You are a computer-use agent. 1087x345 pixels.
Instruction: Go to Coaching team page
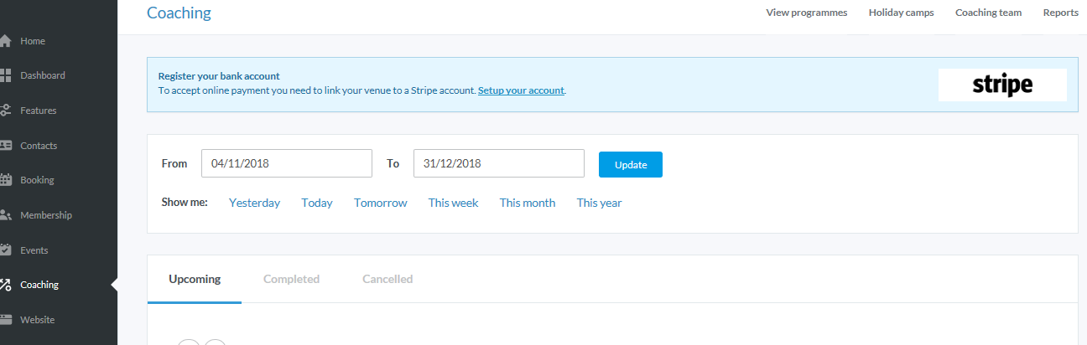(988, 13)
